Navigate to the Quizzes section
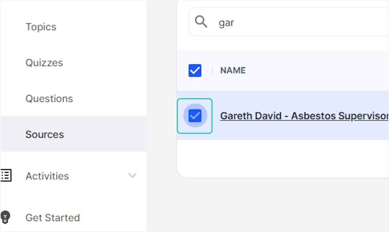This screenshot has width=389, height=232. (x=44, y=63)
